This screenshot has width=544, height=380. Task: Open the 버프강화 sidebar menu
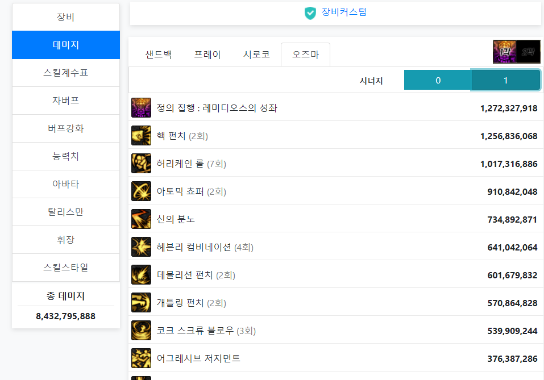[x=66, y=128]
